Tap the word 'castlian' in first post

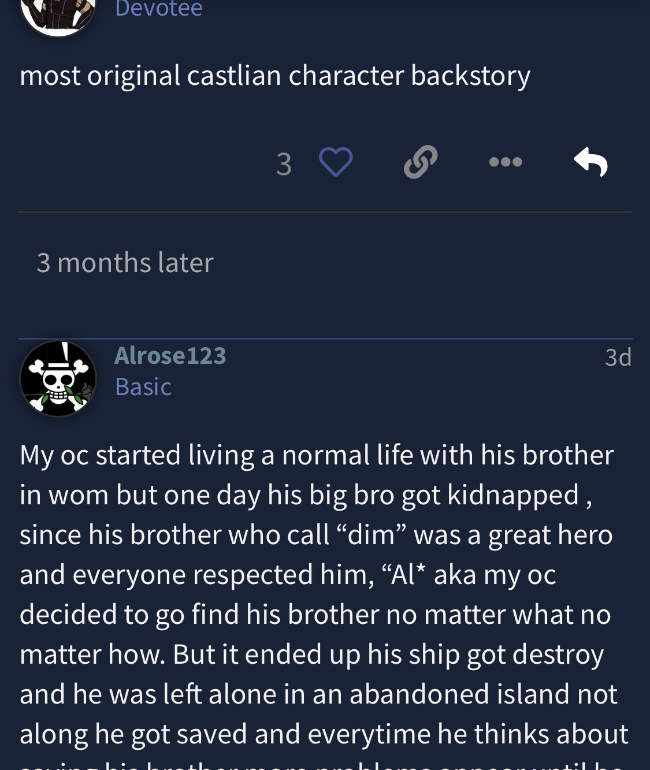coord(233,76)
